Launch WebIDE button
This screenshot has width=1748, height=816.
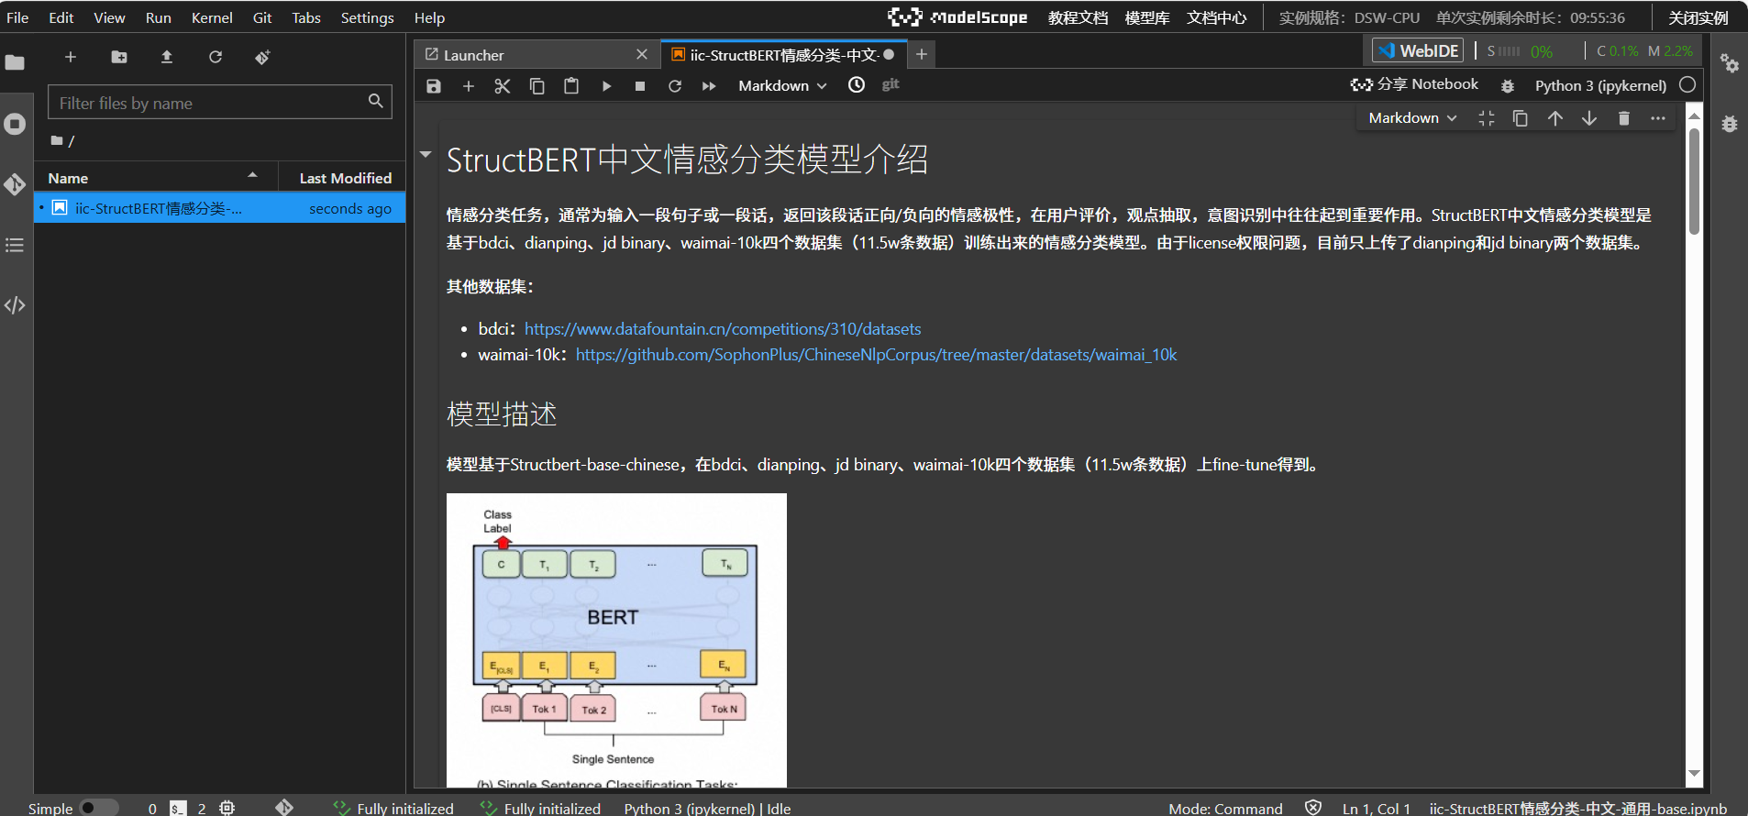1418,50
